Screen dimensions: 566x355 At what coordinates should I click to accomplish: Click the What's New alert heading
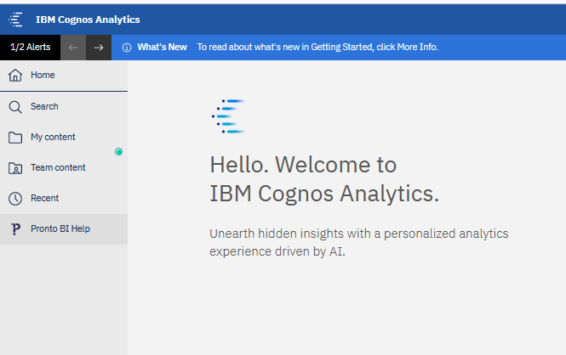pyautogui.click(x=162, y=48)
